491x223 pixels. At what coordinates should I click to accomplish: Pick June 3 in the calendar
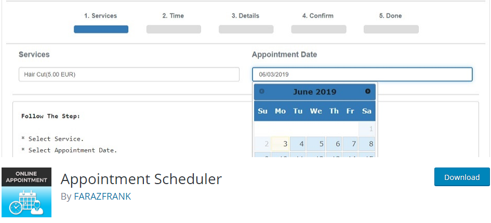point(281,144)
